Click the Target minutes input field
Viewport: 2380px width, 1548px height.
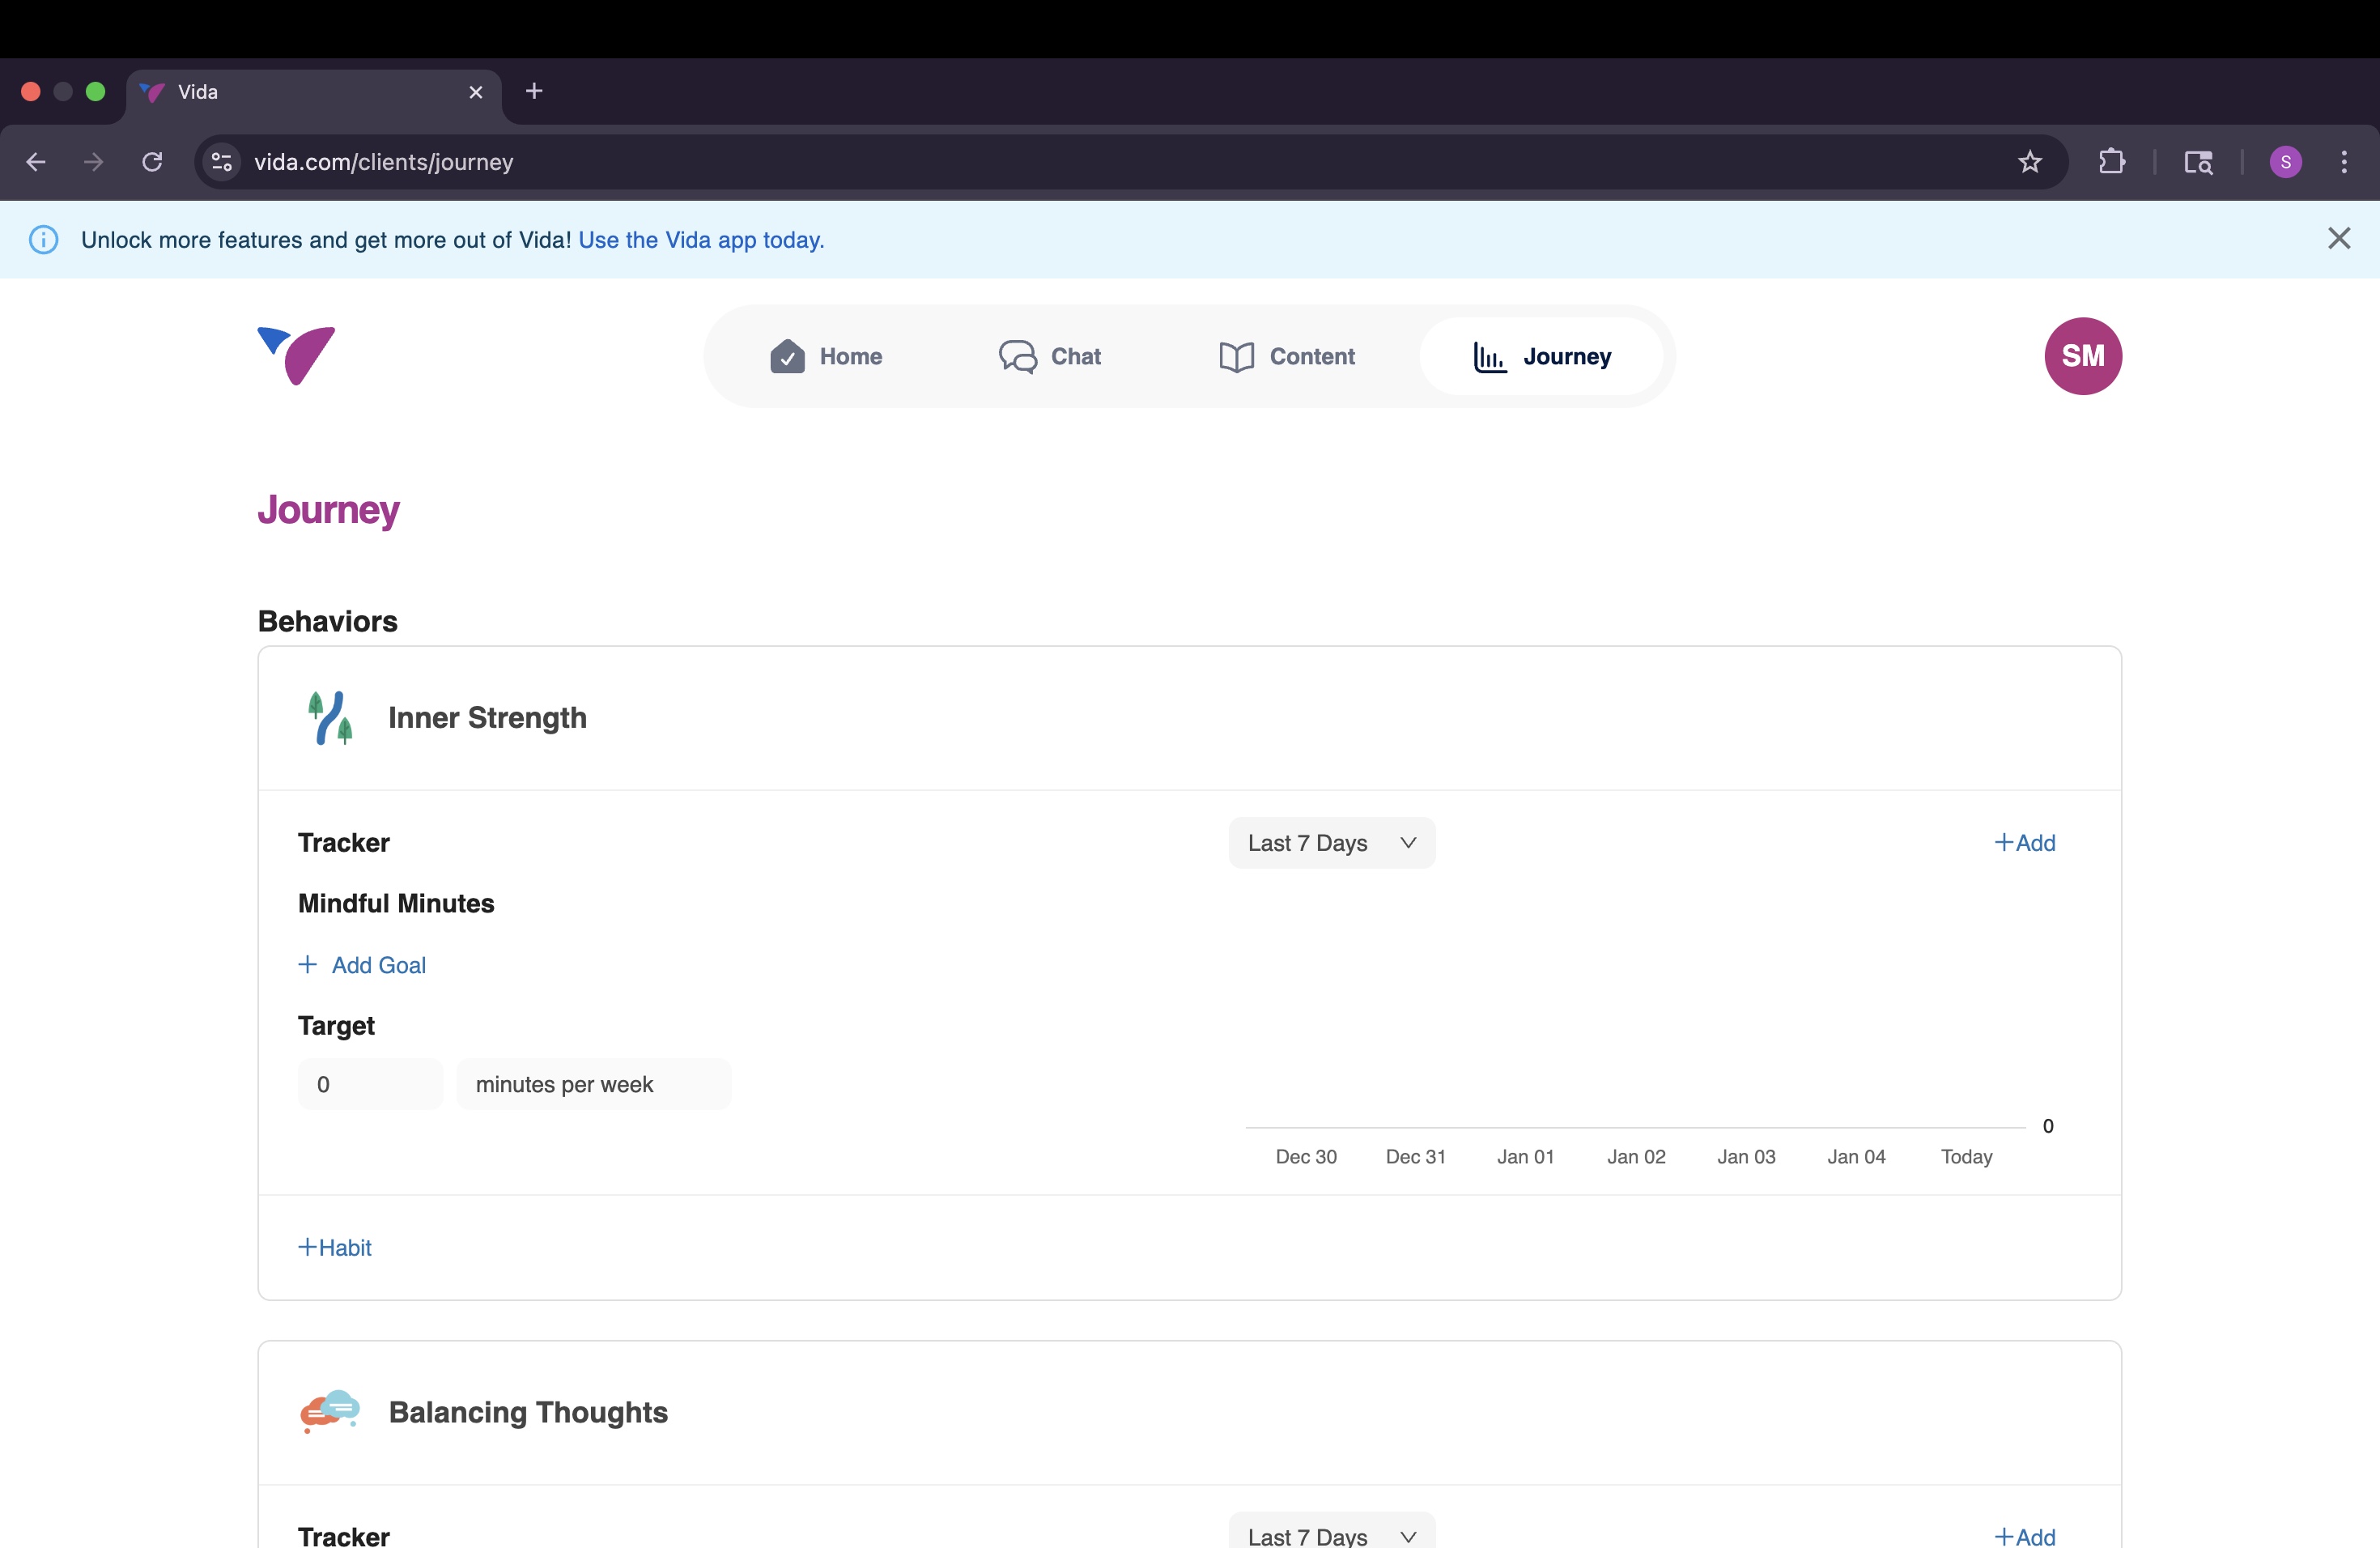(370, 1084)
